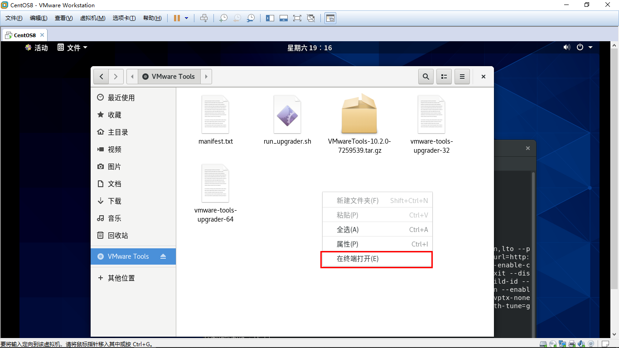This screenshot has height=348, width=619.
Task: Close the background terminal window
Action: (527, 148)
